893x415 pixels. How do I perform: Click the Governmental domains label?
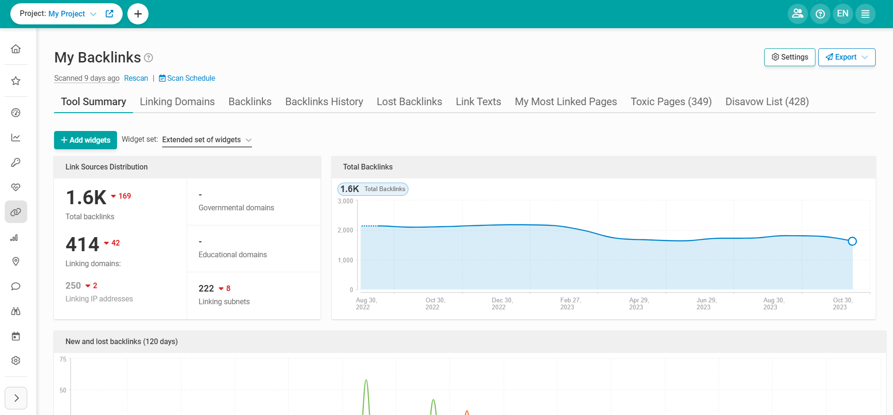[x=236, y=207]
